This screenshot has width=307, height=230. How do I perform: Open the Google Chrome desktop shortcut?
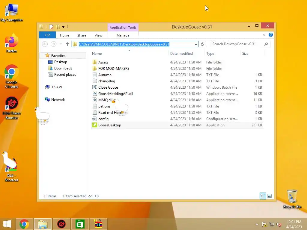pos(12,76)
